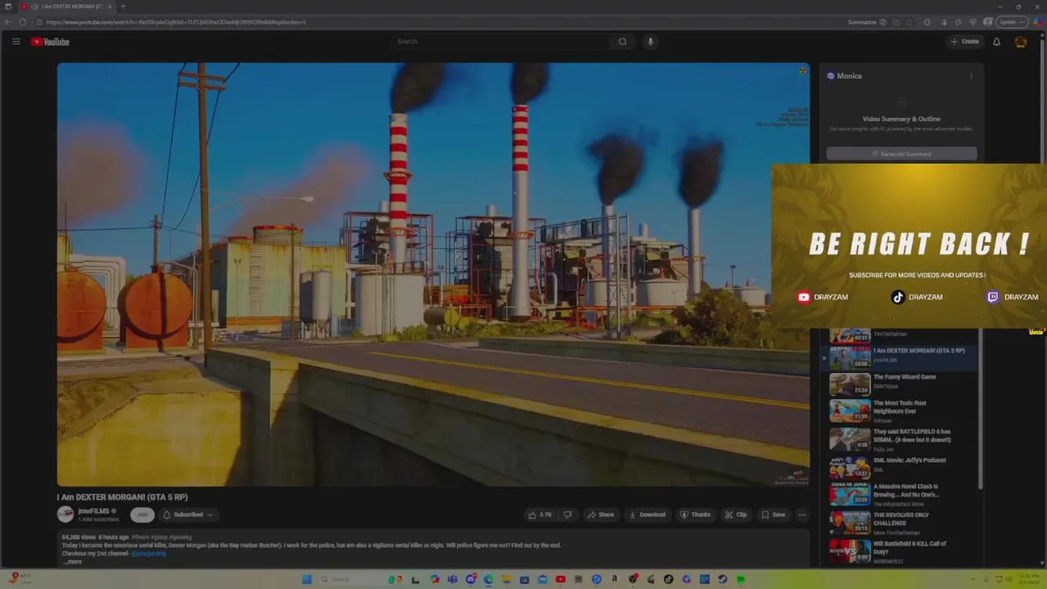Click the Thanks button
The width and height of the screenshot is (1047, 589).
696,515
